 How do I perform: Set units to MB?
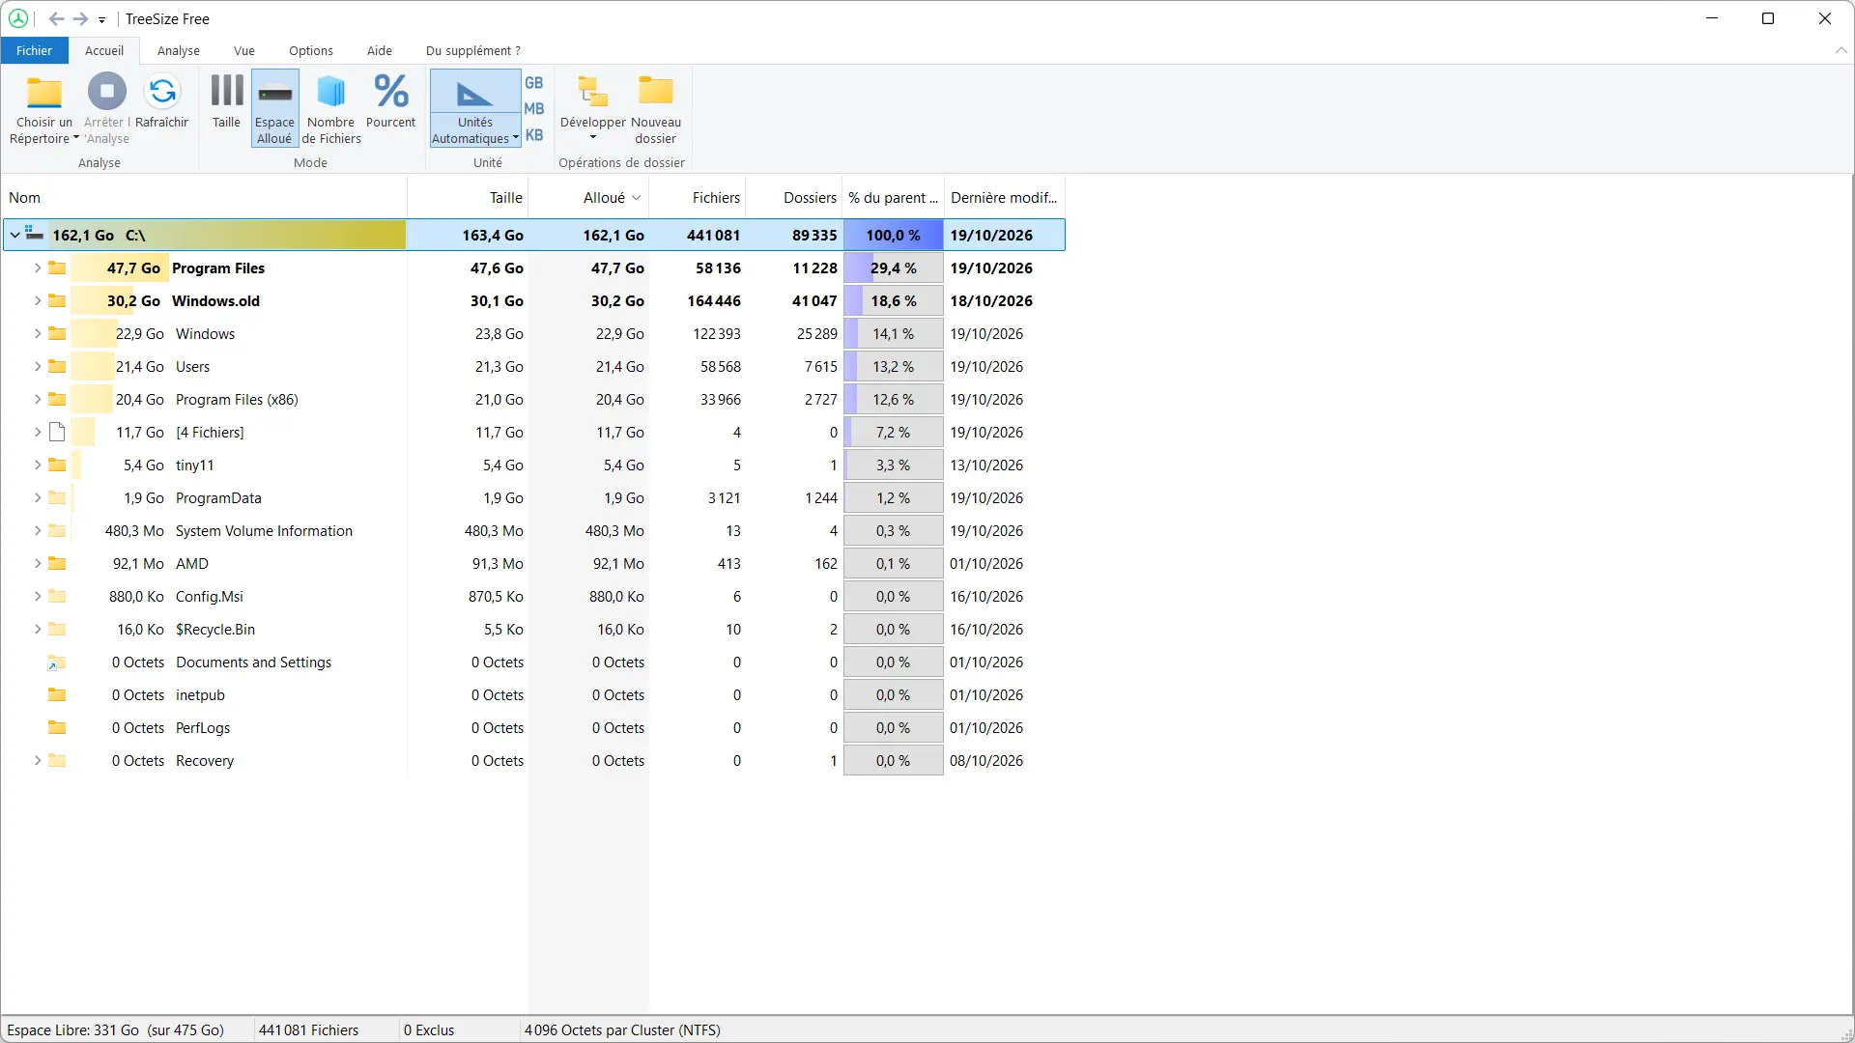534,109
